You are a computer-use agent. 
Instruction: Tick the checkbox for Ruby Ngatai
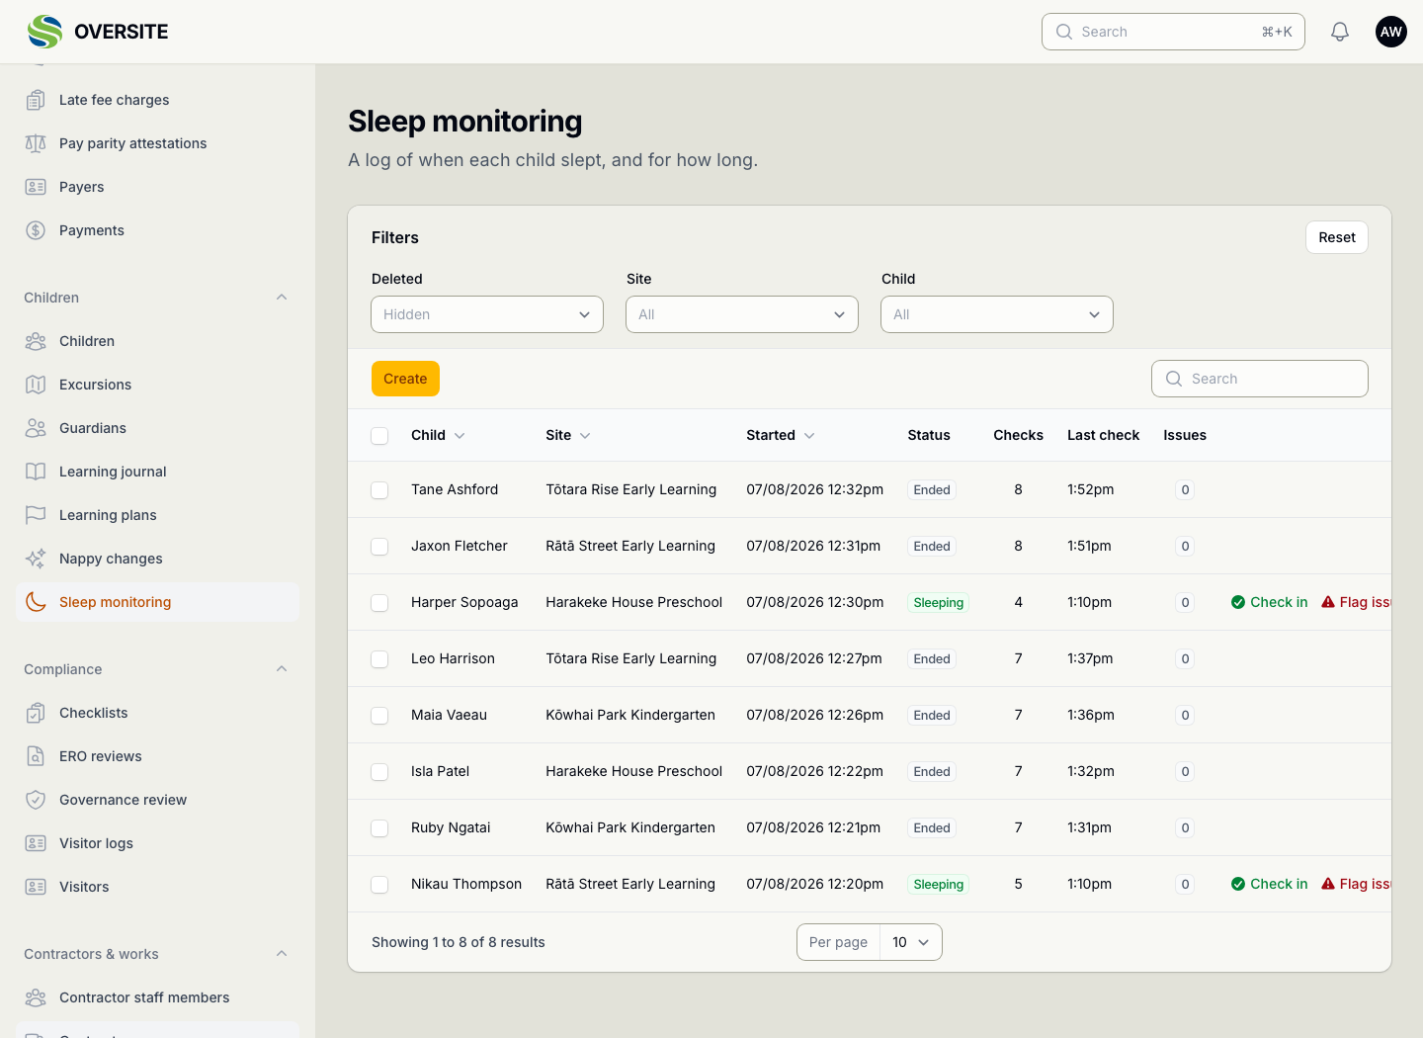[379, 828]
